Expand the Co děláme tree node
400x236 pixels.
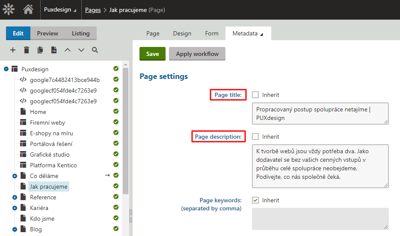(15, 176)
